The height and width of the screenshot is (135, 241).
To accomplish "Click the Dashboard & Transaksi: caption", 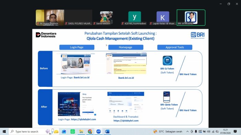I will [x=126, y=116].
